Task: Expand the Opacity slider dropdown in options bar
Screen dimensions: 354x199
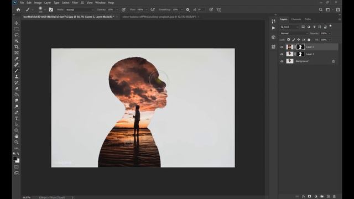Action: coord(117,10)
